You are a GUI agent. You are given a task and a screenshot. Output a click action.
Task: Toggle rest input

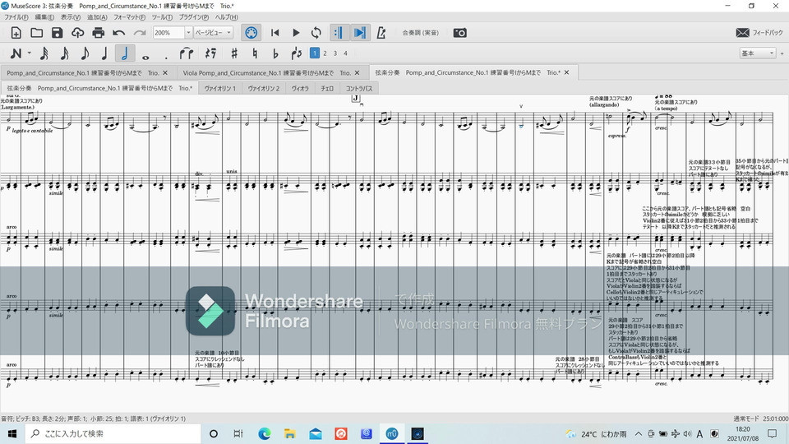click(x=211, y=53)
